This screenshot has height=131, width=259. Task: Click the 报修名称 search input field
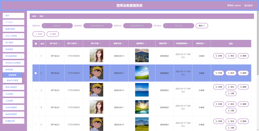57,26
